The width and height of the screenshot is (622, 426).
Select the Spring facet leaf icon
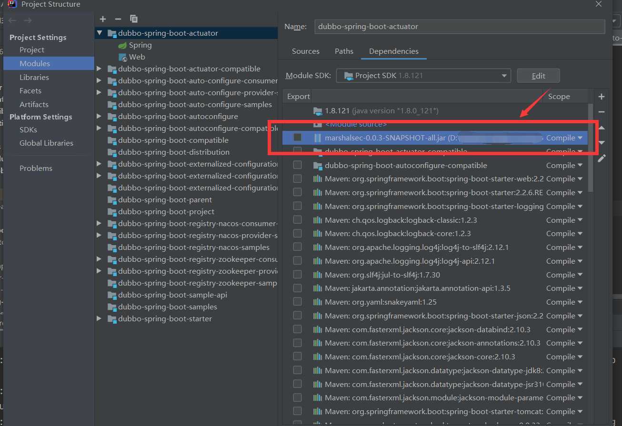122,45
